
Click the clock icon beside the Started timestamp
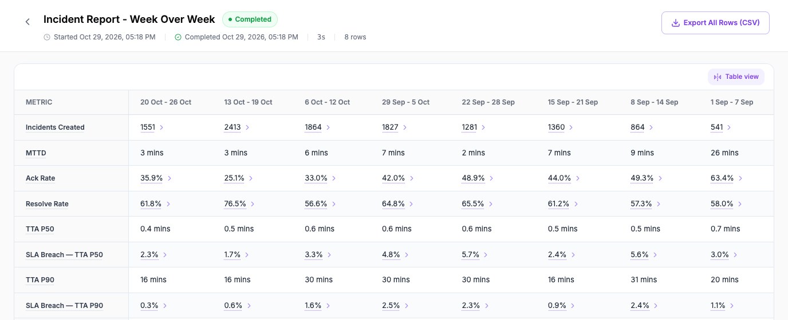pyautogui.click(x=47, y=37)
